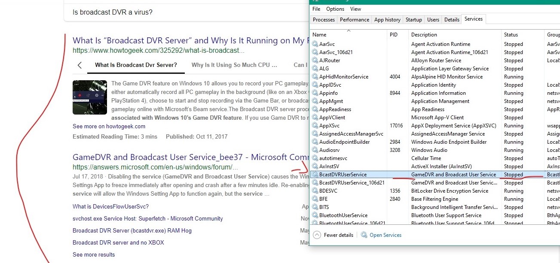Click the service icon next to AJRouter
Viewport: 560px width, 263px height.
click(x=315, y=60)
